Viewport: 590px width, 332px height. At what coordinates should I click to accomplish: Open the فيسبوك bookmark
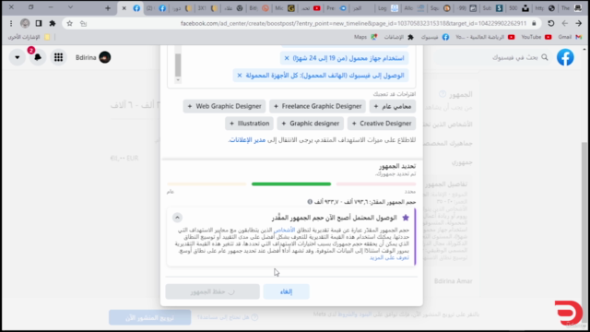[434, 37]
